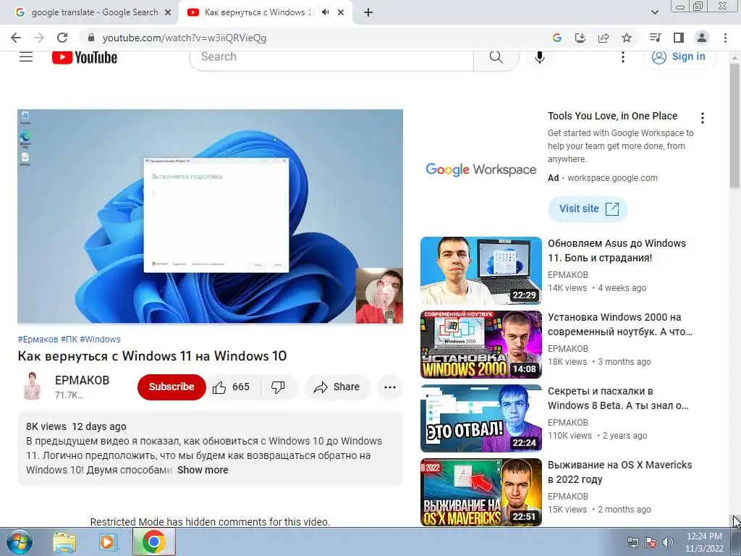The image size is (741, 556).
Task: Click the Share button
Action: pos(337,387)
